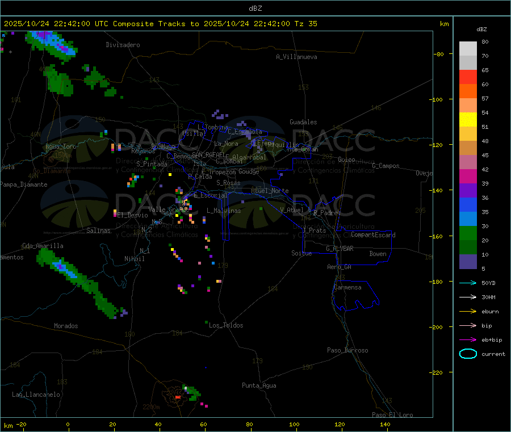Pick the yellow 51-54 dBZ color band

[468, 120]
